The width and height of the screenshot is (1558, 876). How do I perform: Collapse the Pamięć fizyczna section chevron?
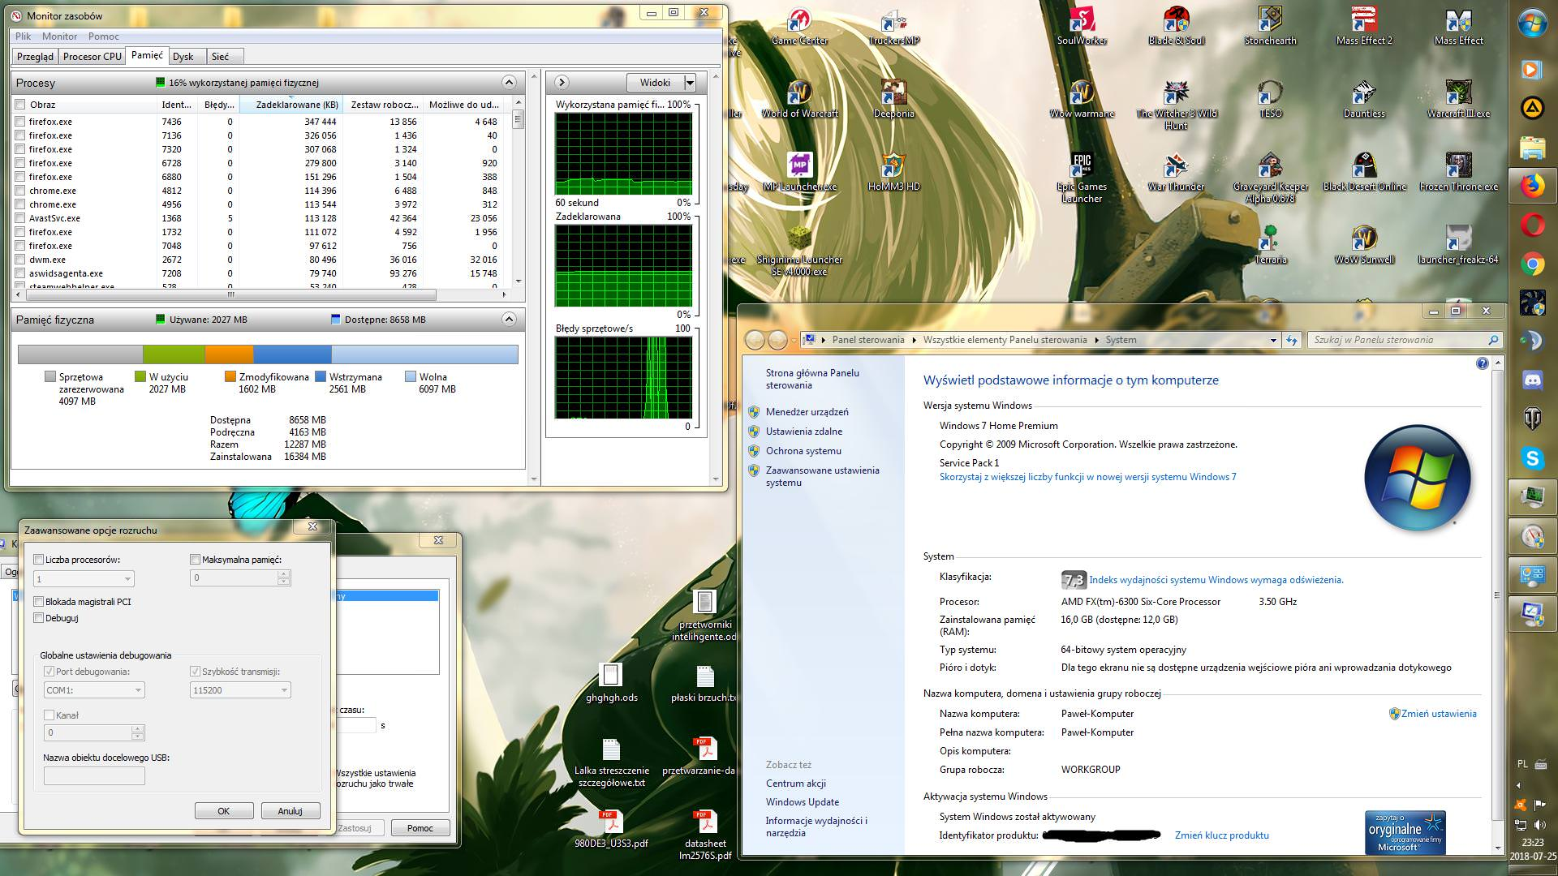pyautogui.click(x=509, y=319)
